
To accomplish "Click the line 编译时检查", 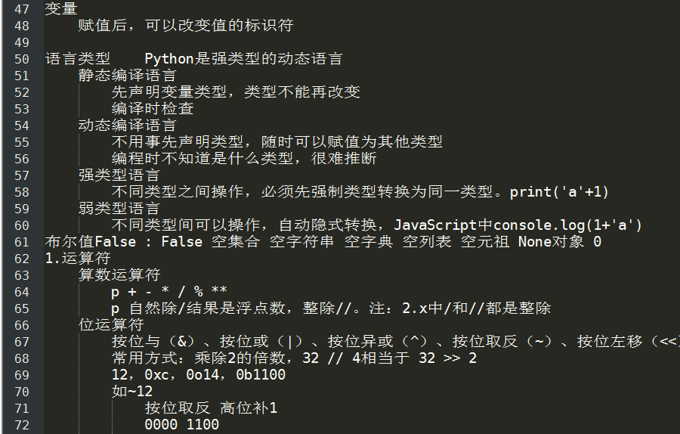I will click(153, 109).
